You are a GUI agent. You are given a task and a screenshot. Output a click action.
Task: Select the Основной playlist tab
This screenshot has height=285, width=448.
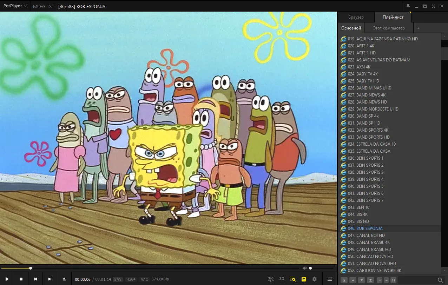351,28
